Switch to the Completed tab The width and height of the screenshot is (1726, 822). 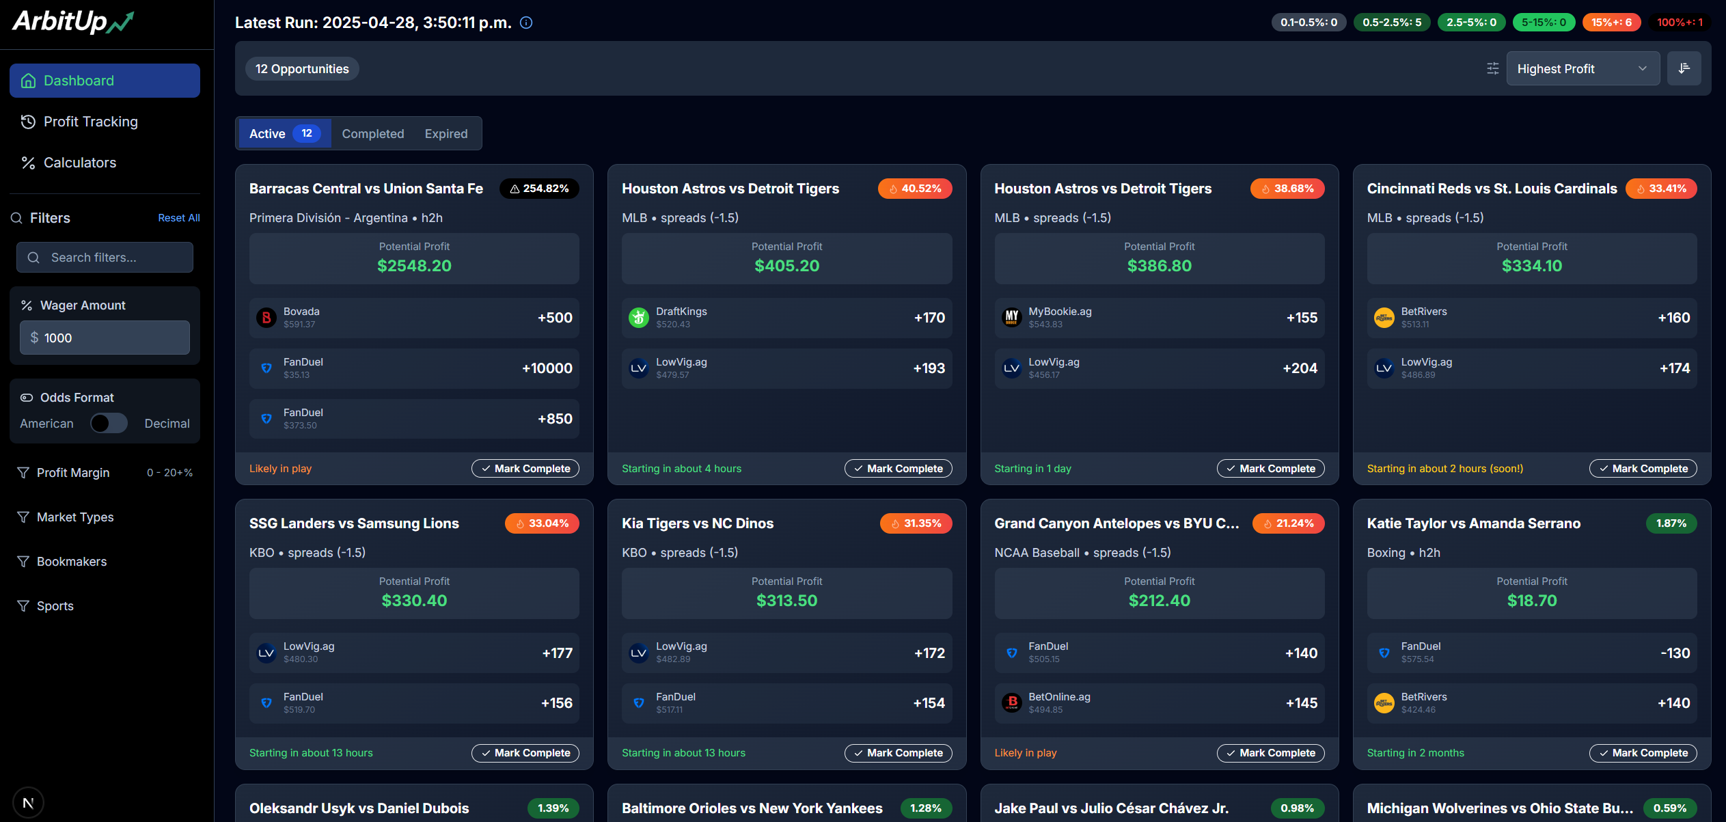373,134
